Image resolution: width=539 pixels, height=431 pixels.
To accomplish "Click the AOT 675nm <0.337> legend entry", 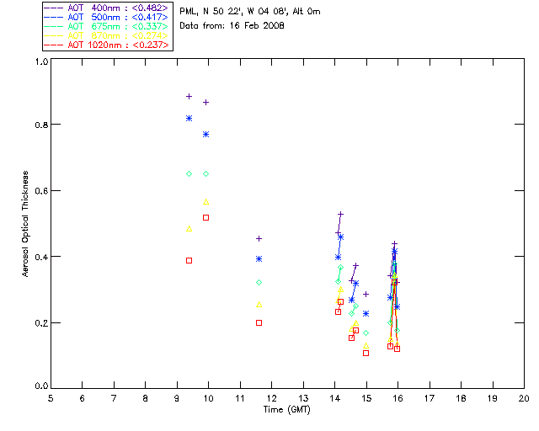I will coord(106,26).
